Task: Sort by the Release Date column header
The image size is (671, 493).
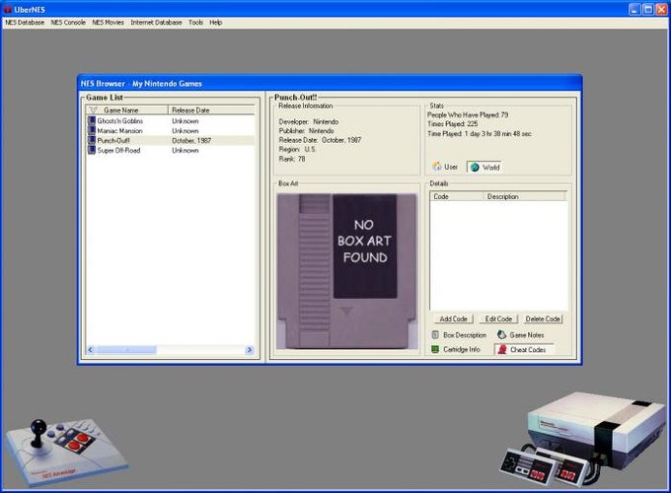Action: coord(211,109)
